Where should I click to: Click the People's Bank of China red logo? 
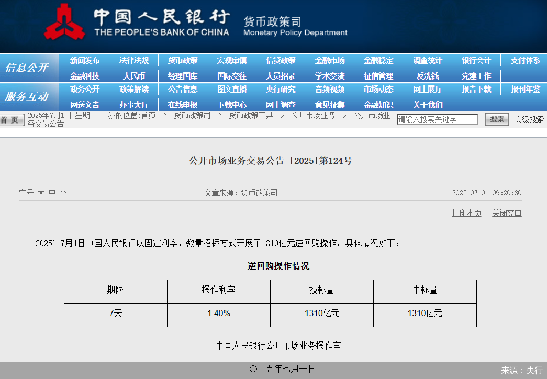pyautogui.click(x=64, y=22)
